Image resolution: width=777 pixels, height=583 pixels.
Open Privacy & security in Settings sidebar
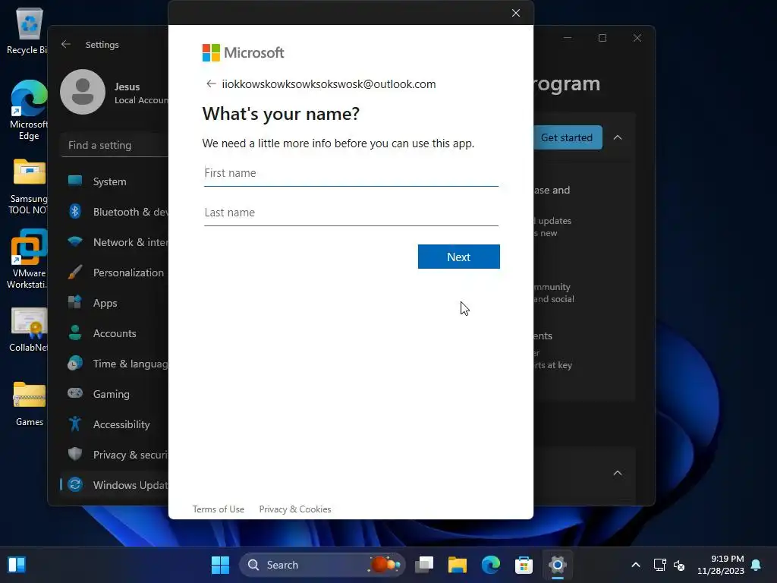(115, 455)
